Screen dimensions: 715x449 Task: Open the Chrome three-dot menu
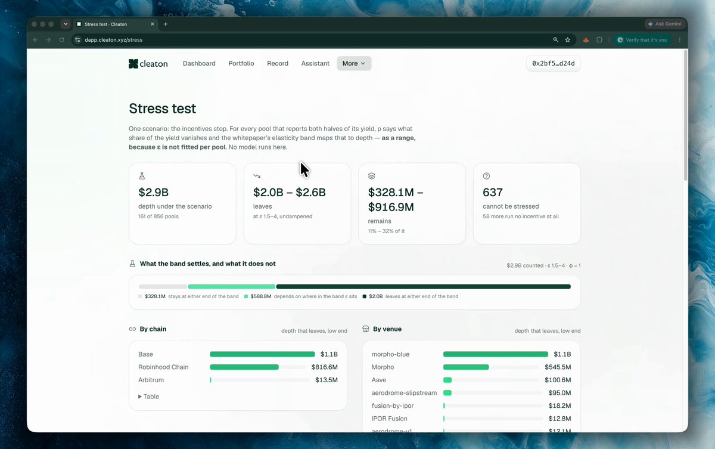point(680,40)
